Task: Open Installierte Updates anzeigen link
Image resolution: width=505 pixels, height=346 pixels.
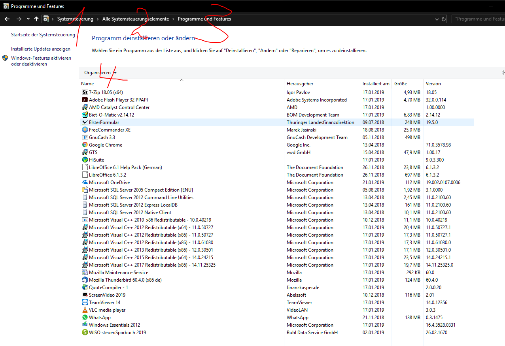Action: tap(41, 49)
